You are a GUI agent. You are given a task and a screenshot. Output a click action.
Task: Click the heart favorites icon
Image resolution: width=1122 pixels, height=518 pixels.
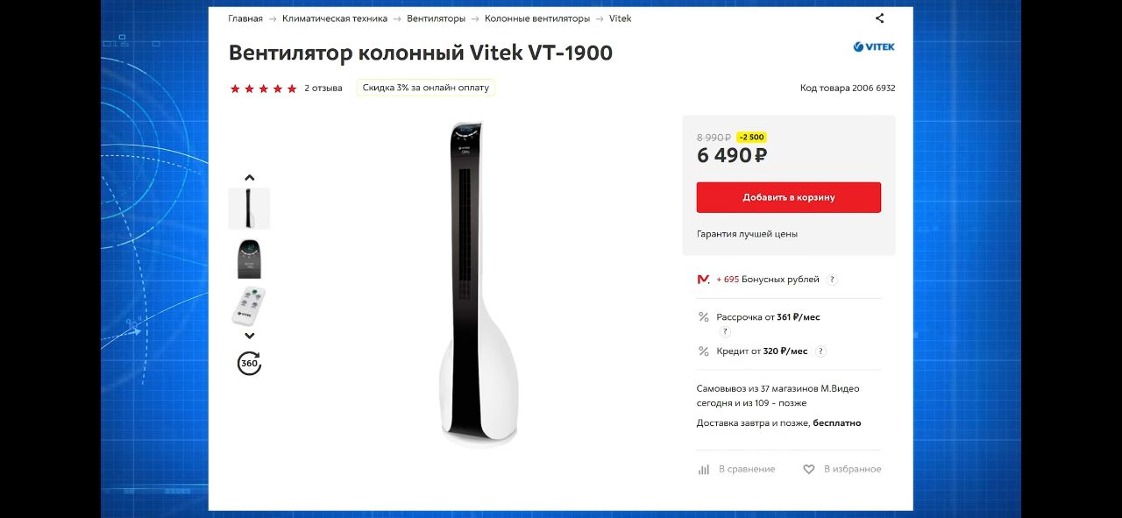809,470
